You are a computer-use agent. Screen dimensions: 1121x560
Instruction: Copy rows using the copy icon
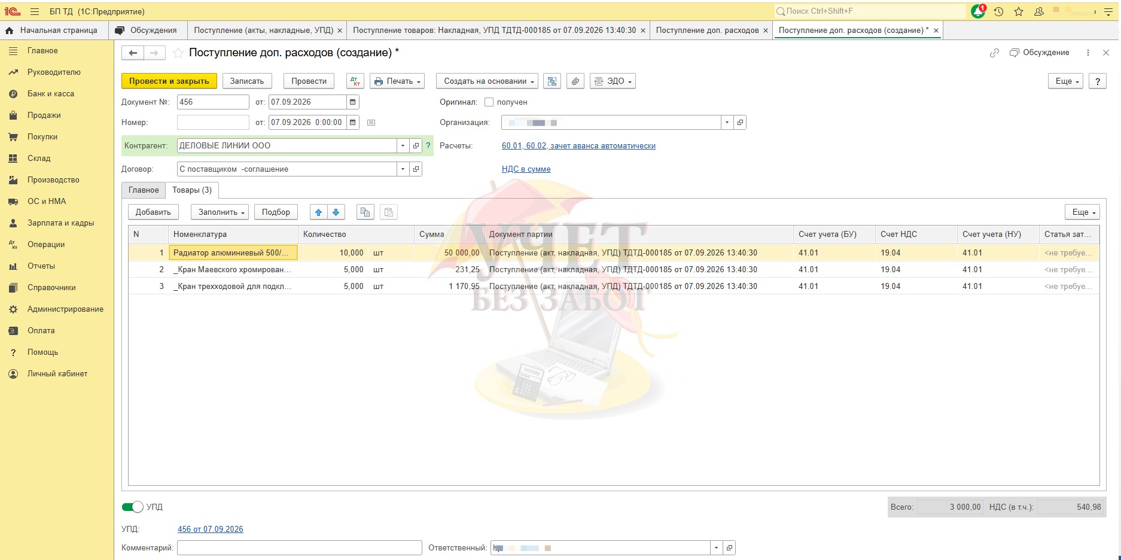click(365, 212)
